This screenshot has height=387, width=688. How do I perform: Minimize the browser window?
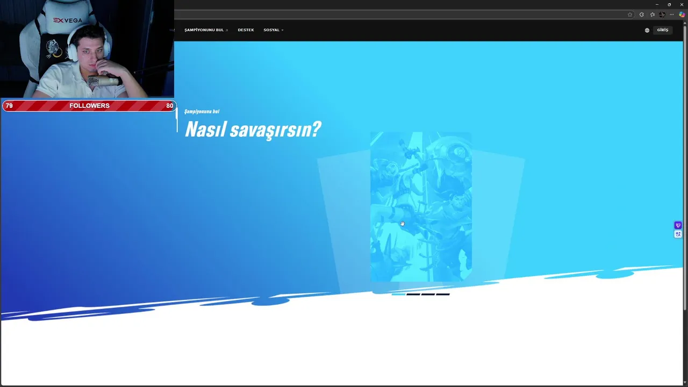(657, 4)
